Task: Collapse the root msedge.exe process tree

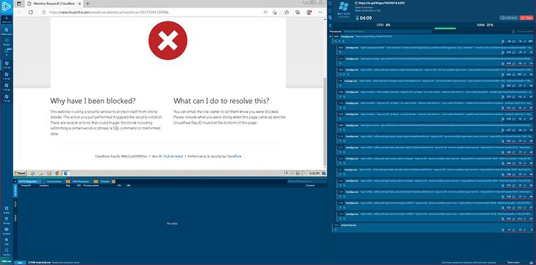Action: pos(331,36)
